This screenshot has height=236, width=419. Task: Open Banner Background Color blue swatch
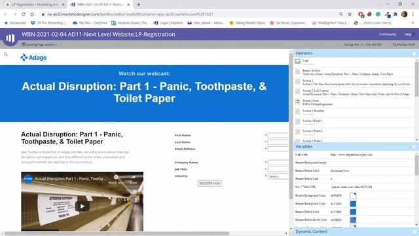353,204
